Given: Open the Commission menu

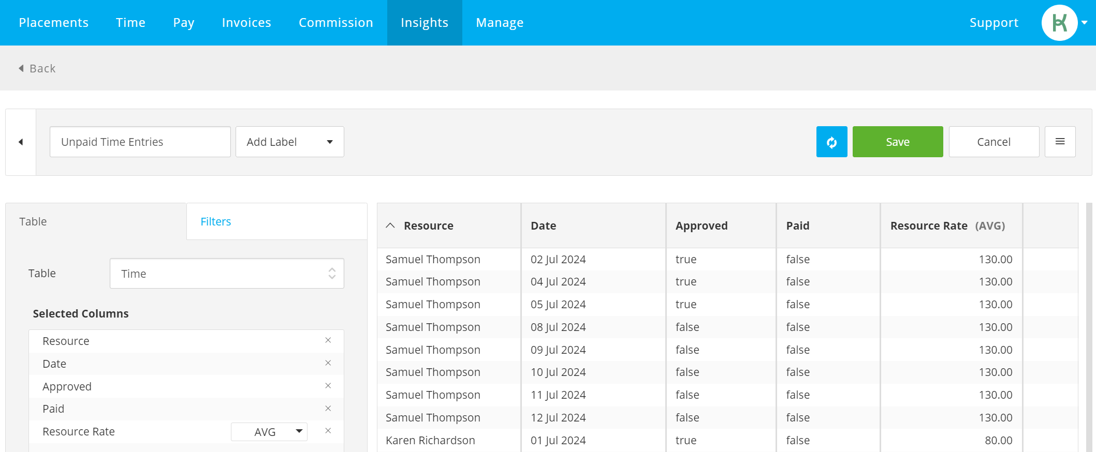Looking at the screenshot, I should pos(336,23).
